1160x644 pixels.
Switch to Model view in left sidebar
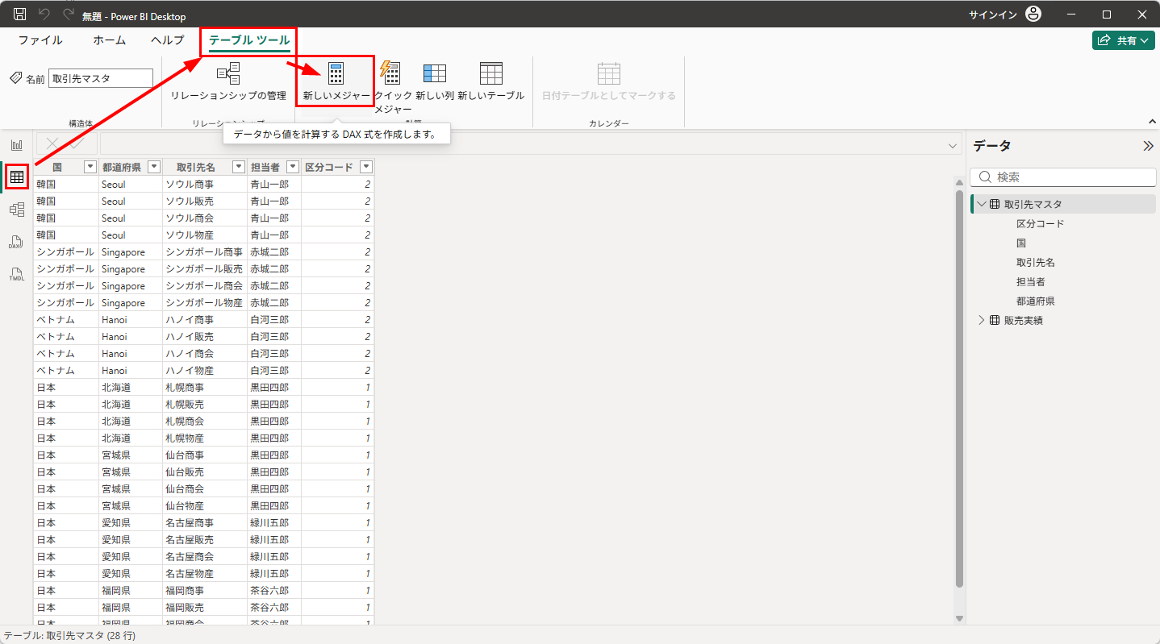tap(16, 210)
